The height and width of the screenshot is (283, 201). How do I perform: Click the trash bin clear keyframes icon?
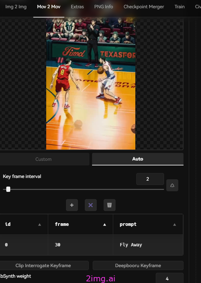[109, 205]
